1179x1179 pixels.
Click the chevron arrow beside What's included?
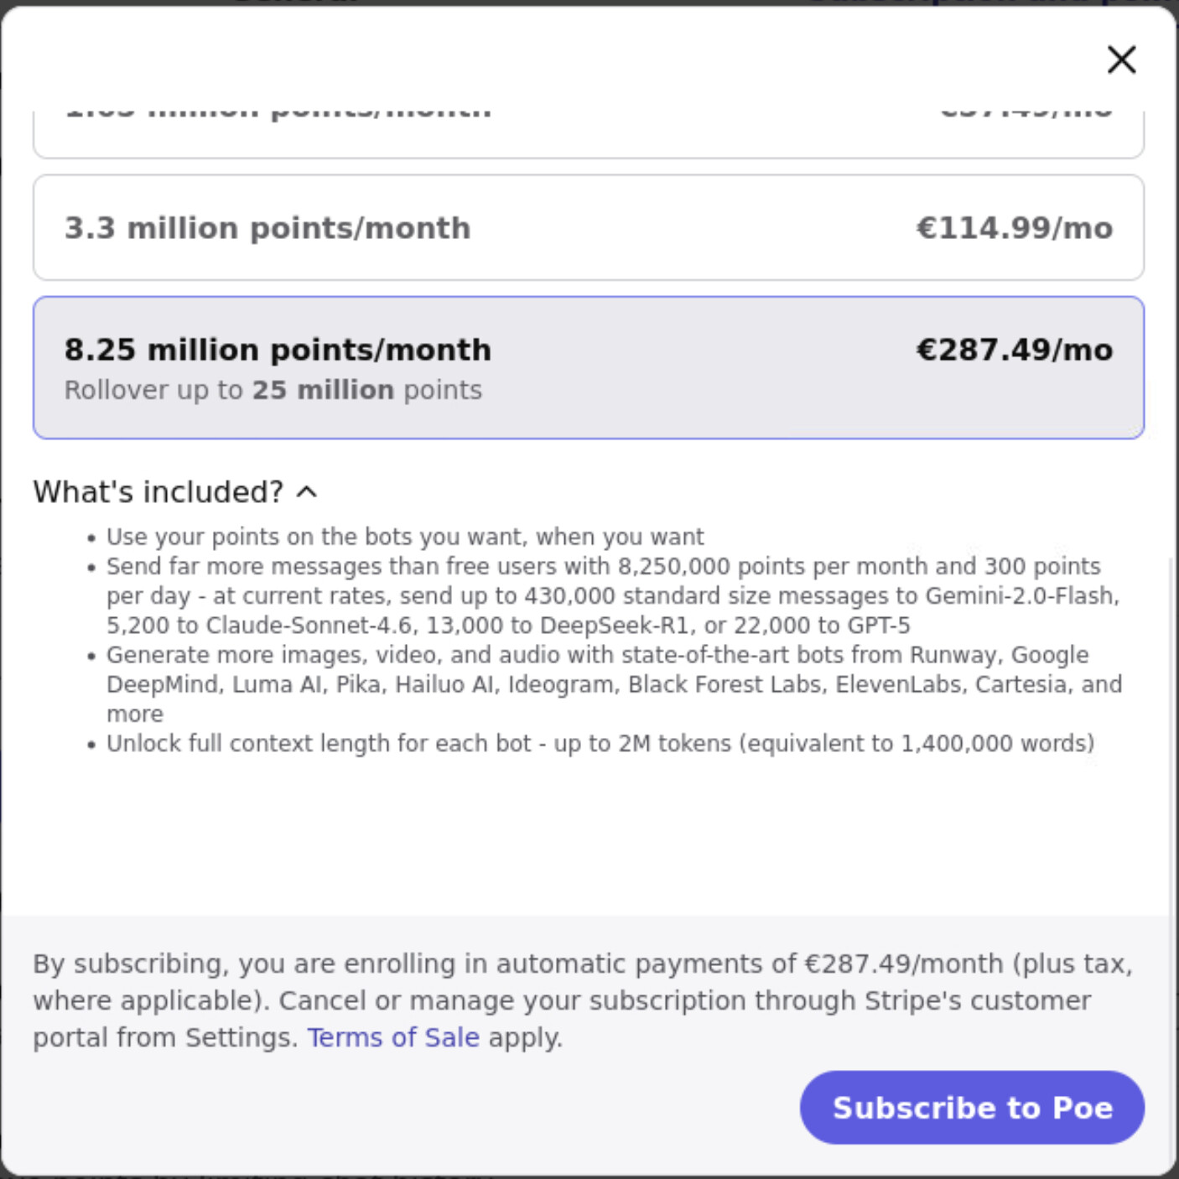[x=307, y=492]
